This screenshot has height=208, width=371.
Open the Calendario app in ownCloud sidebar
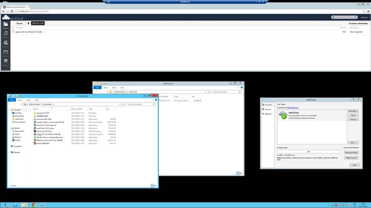click(6, 53)
